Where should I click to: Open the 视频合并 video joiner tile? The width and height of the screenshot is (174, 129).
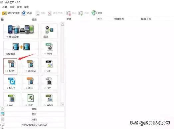[x=21, y=48]
